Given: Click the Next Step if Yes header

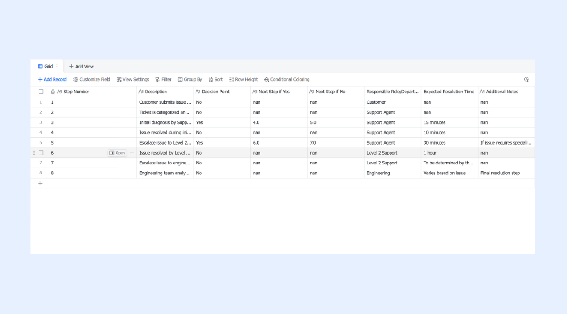Looking at the screenshot, I should (x=279, y=92).
